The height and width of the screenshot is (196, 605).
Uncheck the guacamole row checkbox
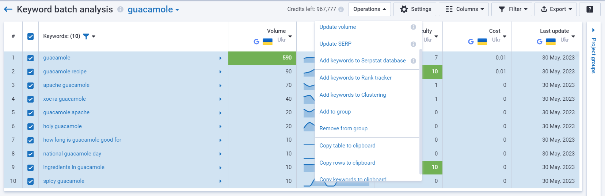pyautogui.click(x=31, y=58)
